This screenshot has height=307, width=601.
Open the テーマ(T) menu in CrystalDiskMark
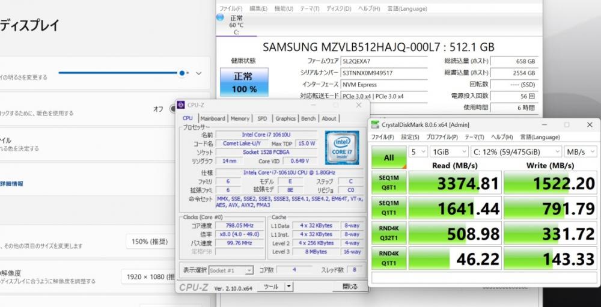pyautogui.click(x=474, y=137)
